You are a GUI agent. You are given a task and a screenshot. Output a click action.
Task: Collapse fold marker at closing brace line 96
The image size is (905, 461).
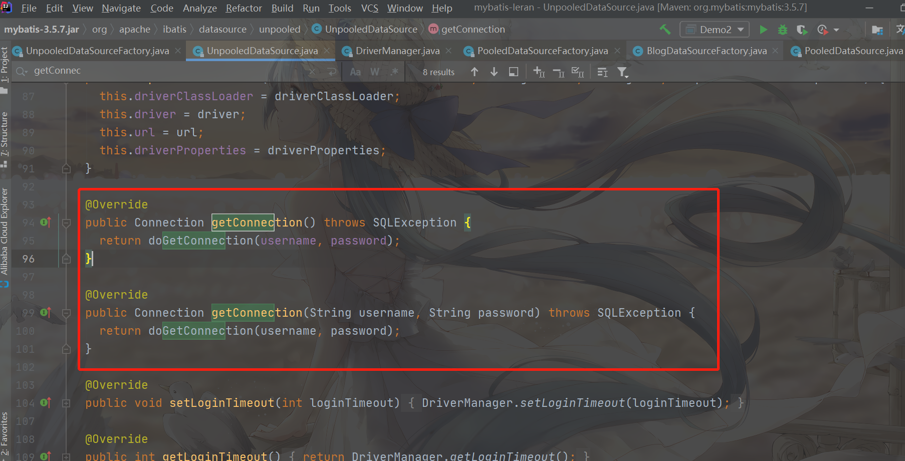point(66,259)
